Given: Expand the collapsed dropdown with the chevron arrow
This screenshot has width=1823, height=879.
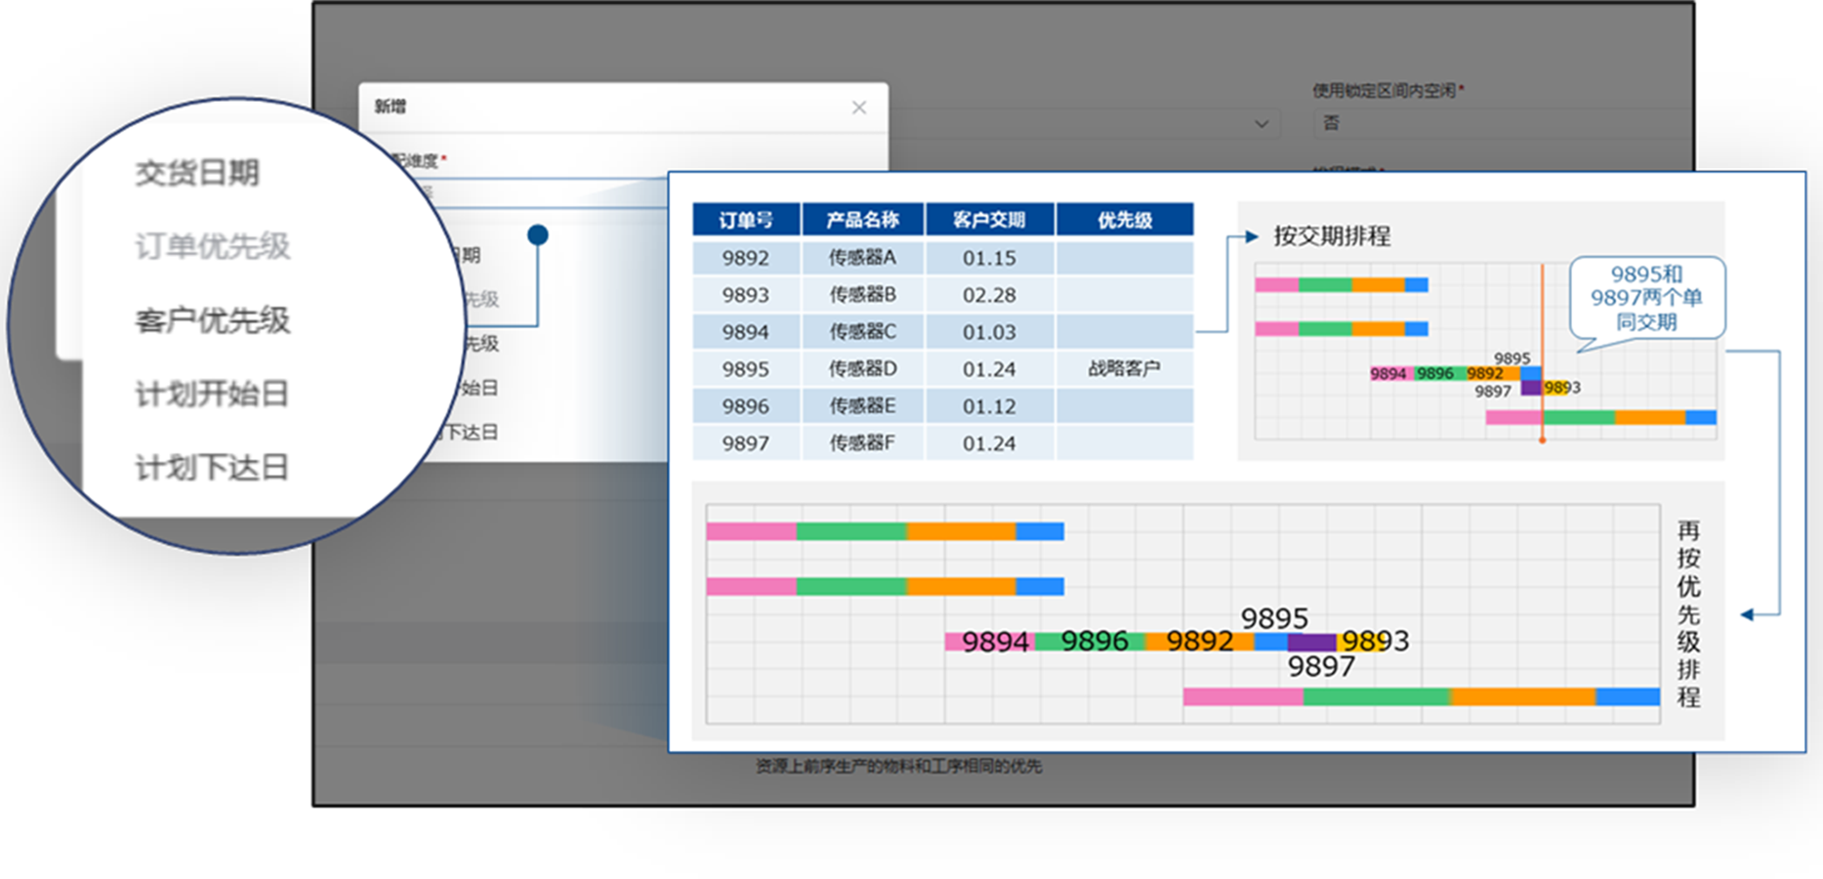Looking at the screenshot, I should click(x=1262, y=123).
